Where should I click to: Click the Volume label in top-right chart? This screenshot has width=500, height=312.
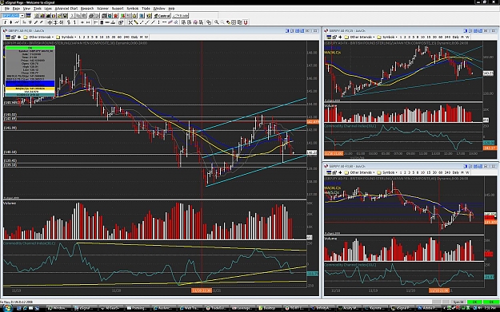[330, 105]
